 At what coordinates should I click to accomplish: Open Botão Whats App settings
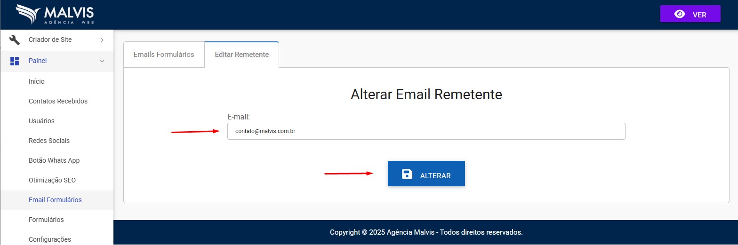54,160
